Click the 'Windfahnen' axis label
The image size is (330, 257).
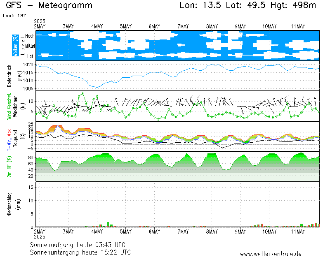[15, 106]
